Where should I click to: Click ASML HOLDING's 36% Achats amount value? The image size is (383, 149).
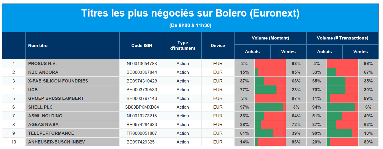click(244, 116)
